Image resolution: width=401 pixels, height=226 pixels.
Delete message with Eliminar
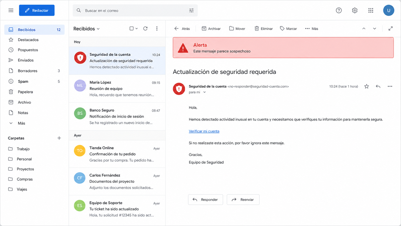(264, 29)
